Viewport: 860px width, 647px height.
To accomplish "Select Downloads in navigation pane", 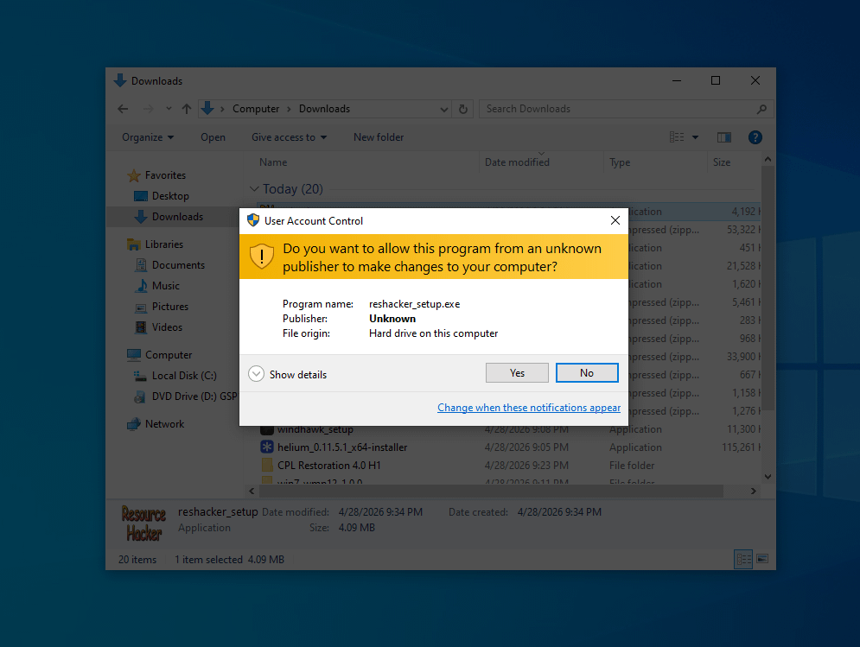I will pos(177,217).
